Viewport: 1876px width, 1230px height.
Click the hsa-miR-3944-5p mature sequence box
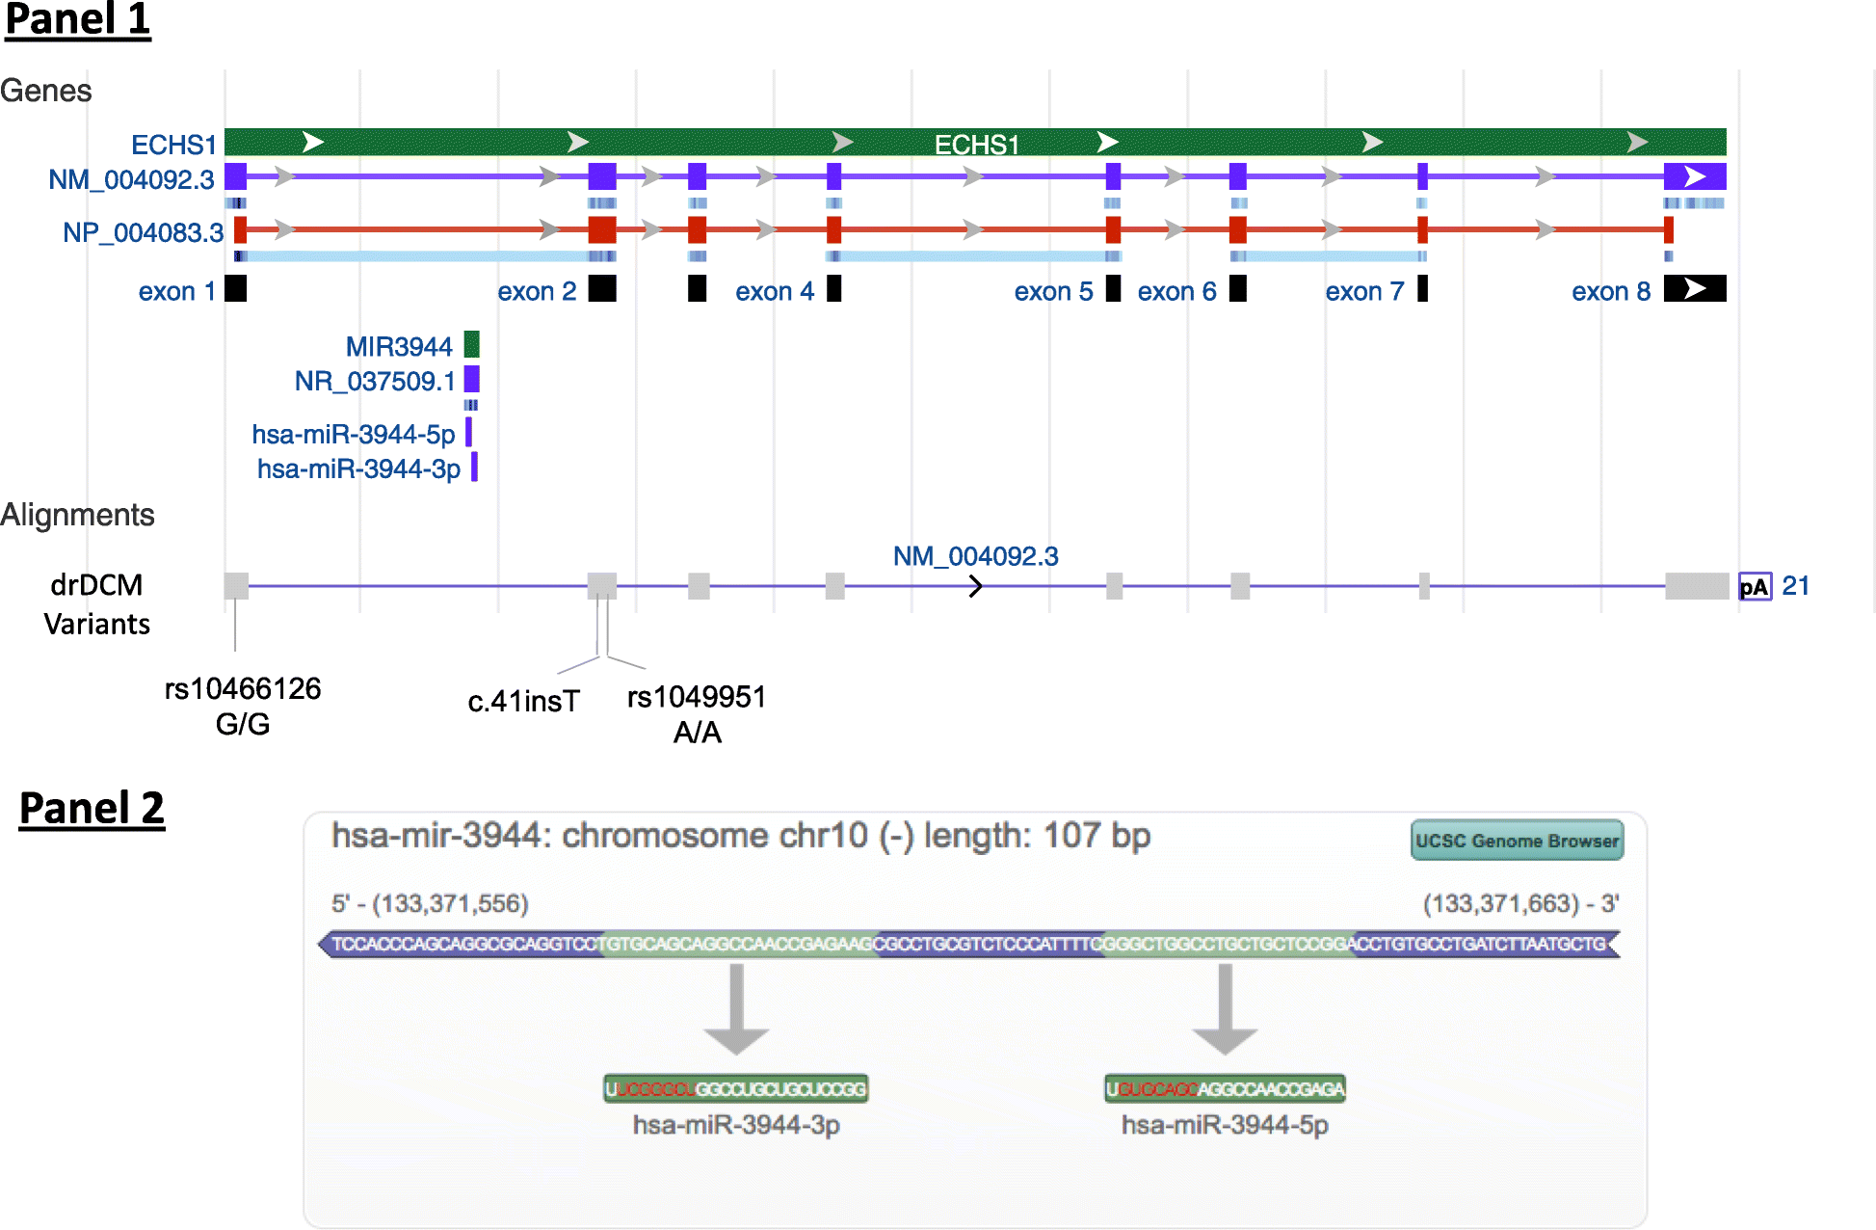[1225, 1088]
